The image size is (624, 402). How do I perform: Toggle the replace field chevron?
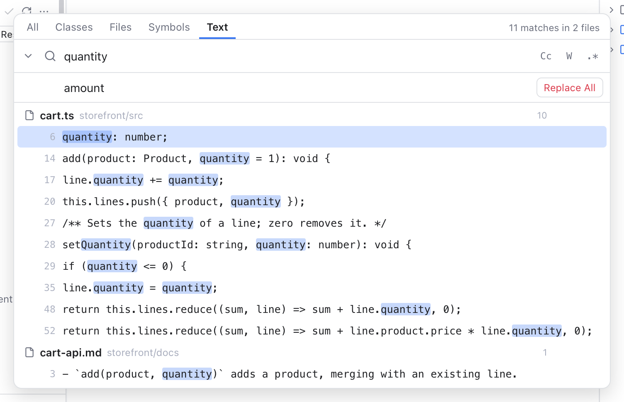(x=28, y=56)
